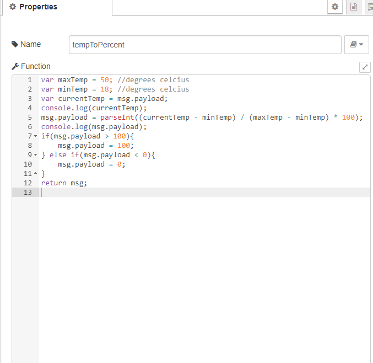
Task: Click the Name tag label
Action: pos(26,44)
